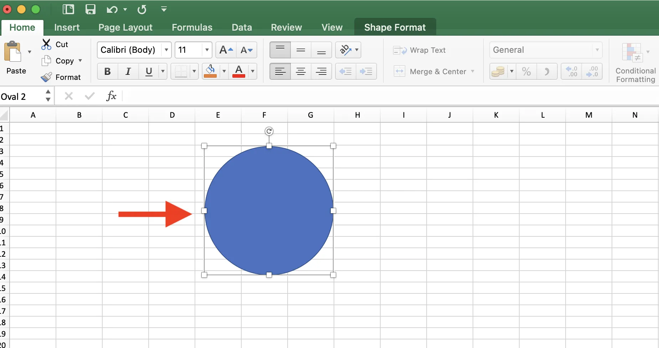
Task: Toggle center text horizontally
Action: (x=301, y=71)
